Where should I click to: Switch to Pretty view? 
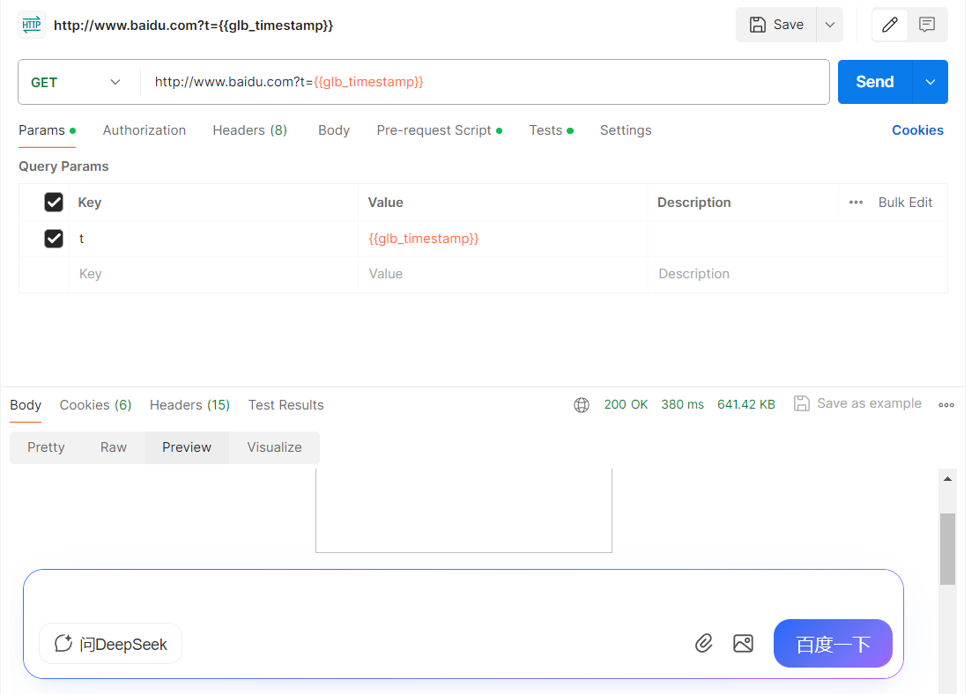[x=46, y=447]
